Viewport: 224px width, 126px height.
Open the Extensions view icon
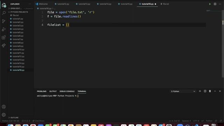coord(4,37)
